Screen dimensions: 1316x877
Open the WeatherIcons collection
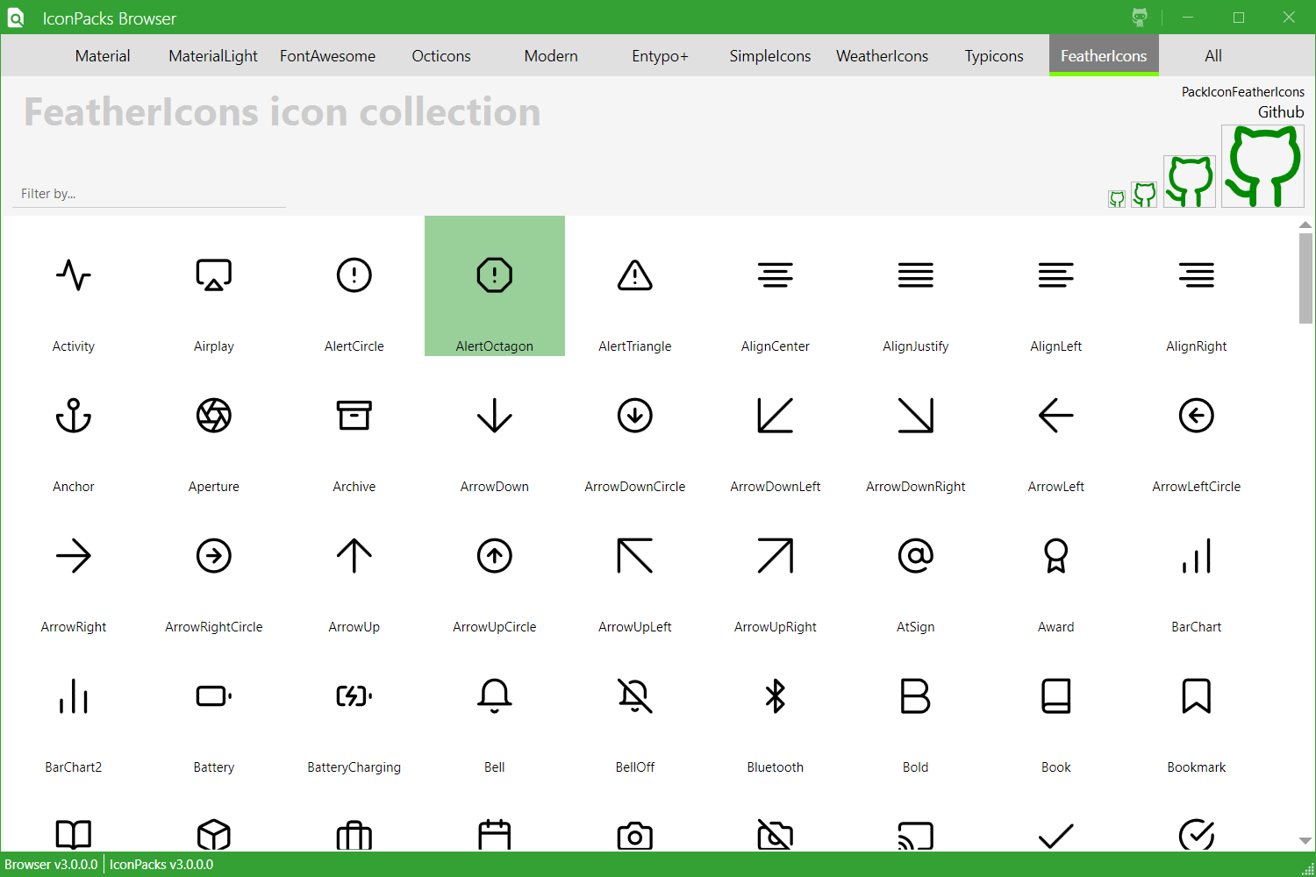click(x=882, y=55)
